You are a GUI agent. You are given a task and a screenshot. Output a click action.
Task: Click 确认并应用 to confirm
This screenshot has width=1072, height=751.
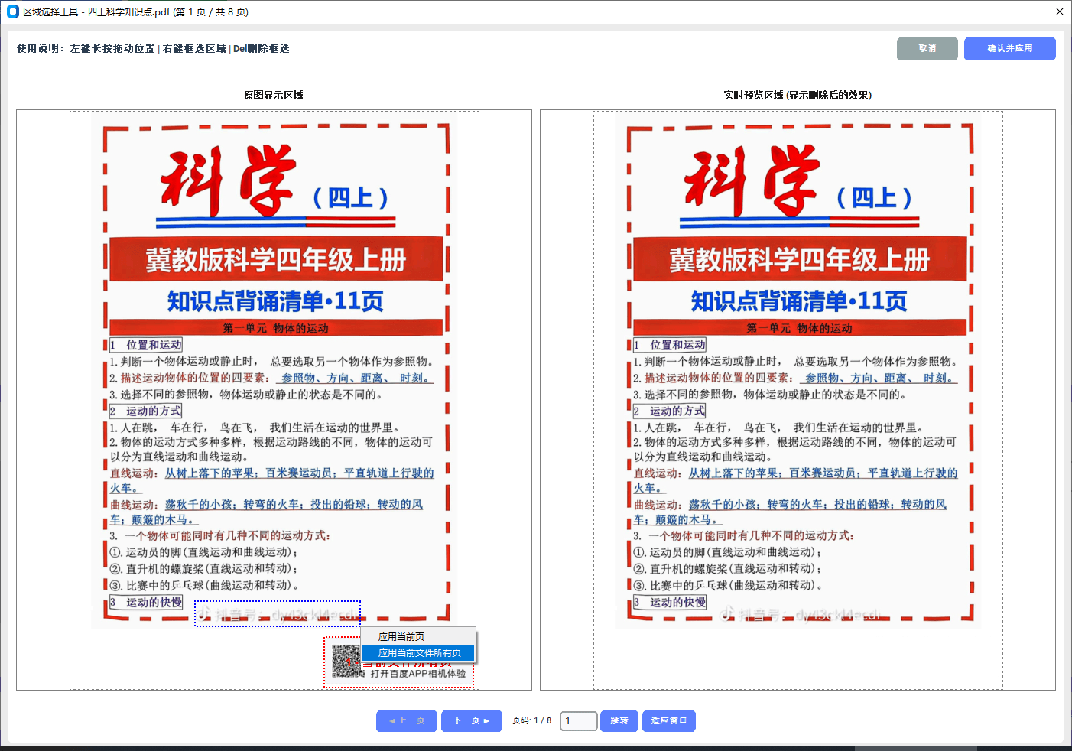coord(1009,48)
